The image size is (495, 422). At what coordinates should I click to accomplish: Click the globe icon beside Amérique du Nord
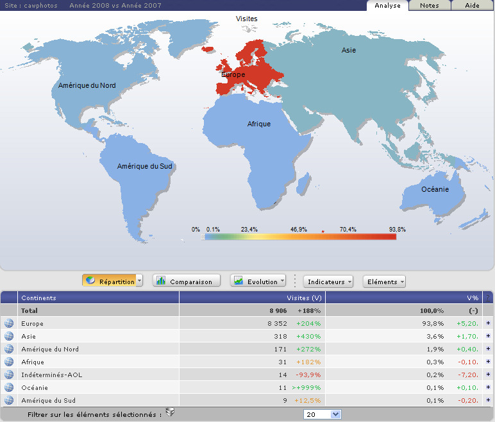[x=9, y=349]
